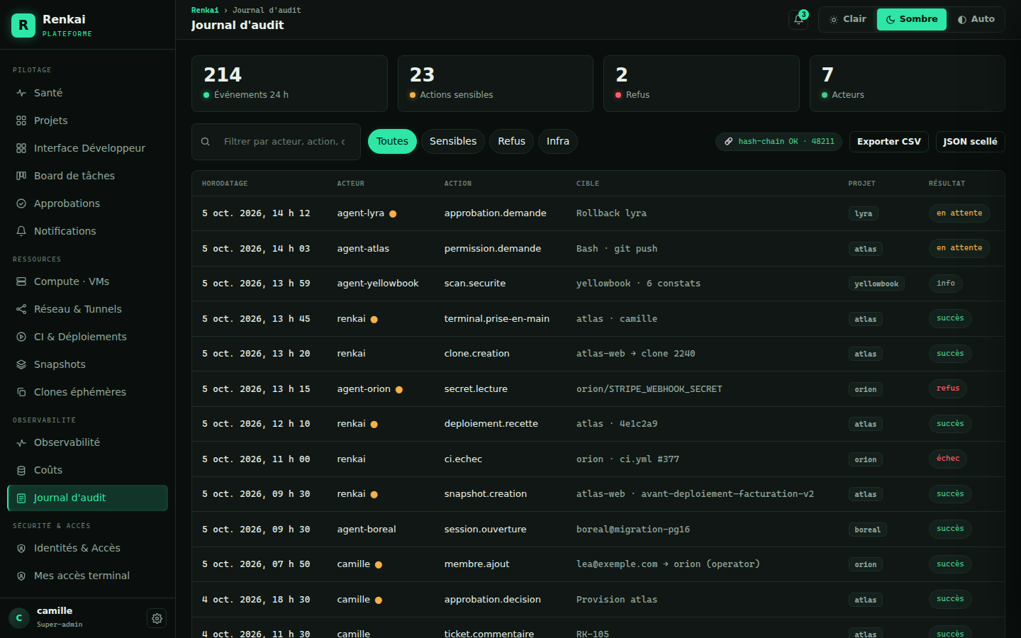Click the 'échec' result badge
Image resolution: width=1021 pixels, height=638 pixels.
[948, 459]
